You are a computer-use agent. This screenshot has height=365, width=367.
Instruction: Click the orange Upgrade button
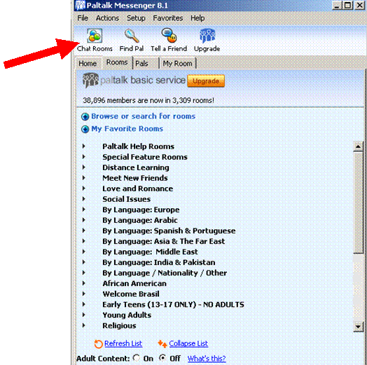click(x=206, y=81)
